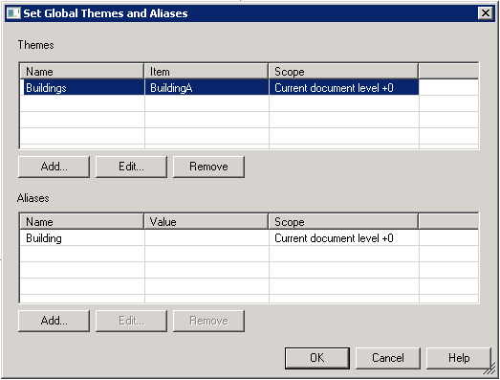Sort themes by the Name column header
Viewport: 500px width, 380px height.
(82, 72)
